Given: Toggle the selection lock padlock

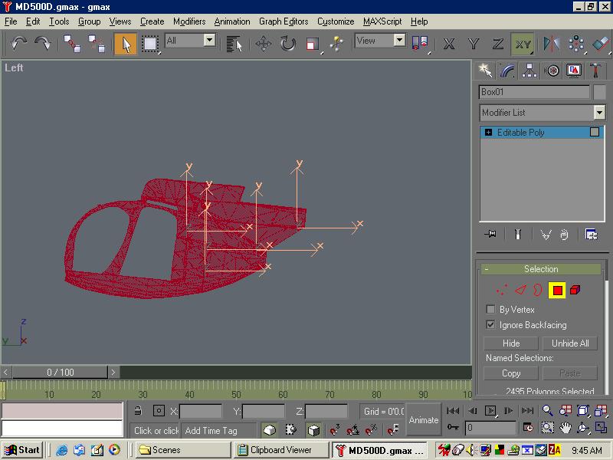Looking at the screenshot, I should (138, 411).
